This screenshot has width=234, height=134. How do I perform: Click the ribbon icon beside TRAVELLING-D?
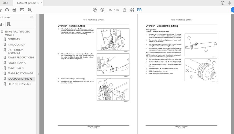tap(5, 68)
